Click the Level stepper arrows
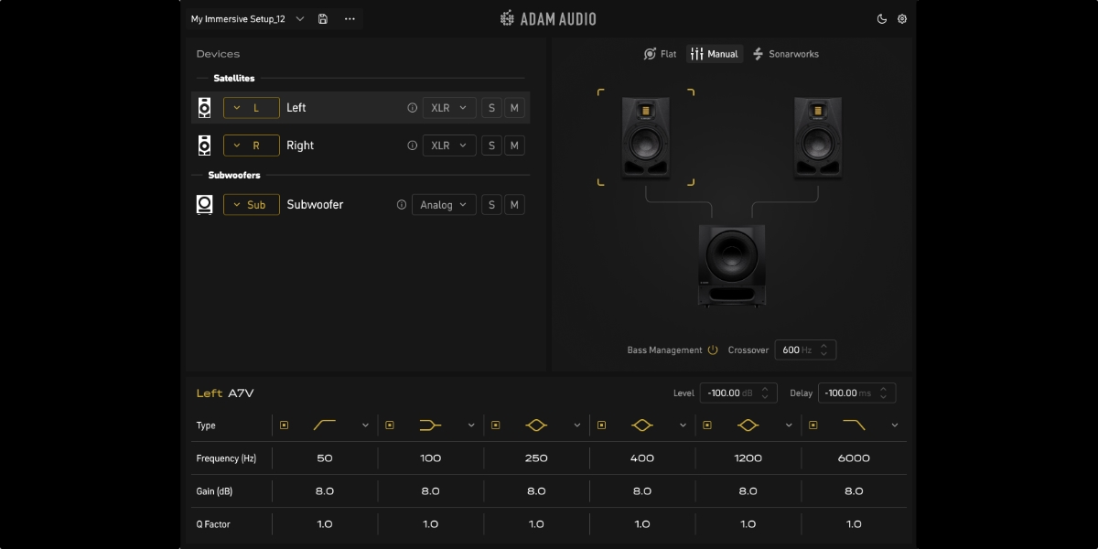Screen dimensions: 1098x549 click(765, 393)
